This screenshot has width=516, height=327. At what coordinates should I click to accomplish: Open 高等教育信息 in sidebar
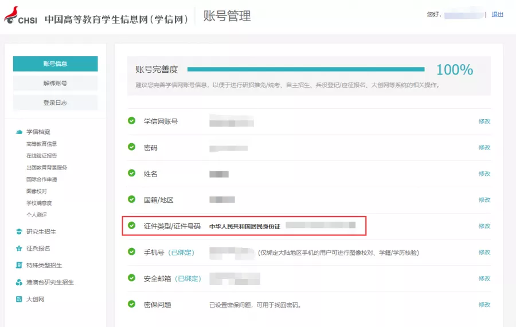click(41, 144)
